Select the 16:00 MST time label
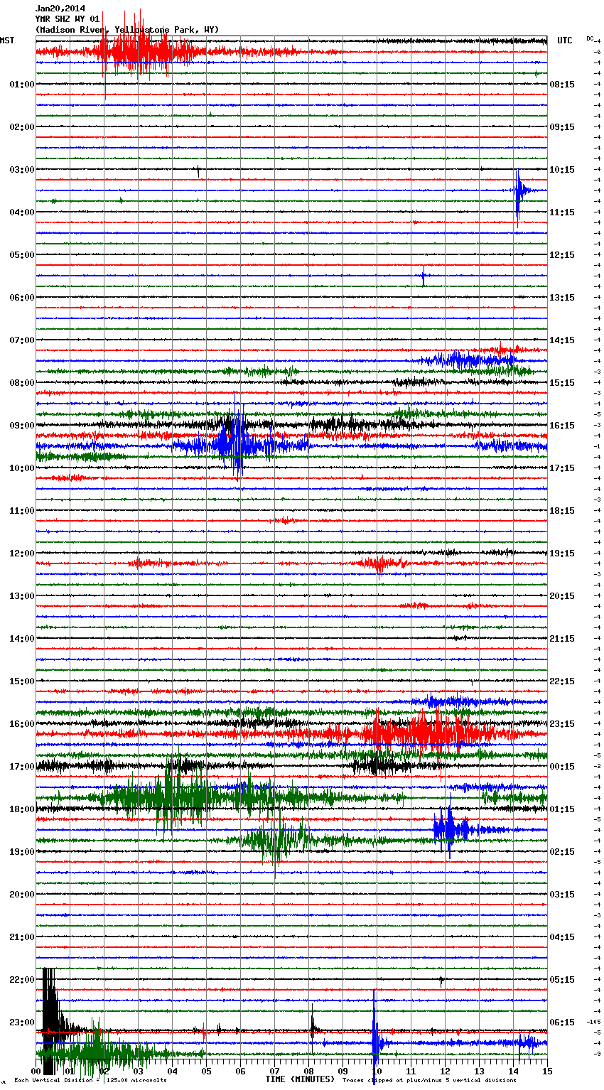 click(x=22, y=724)
